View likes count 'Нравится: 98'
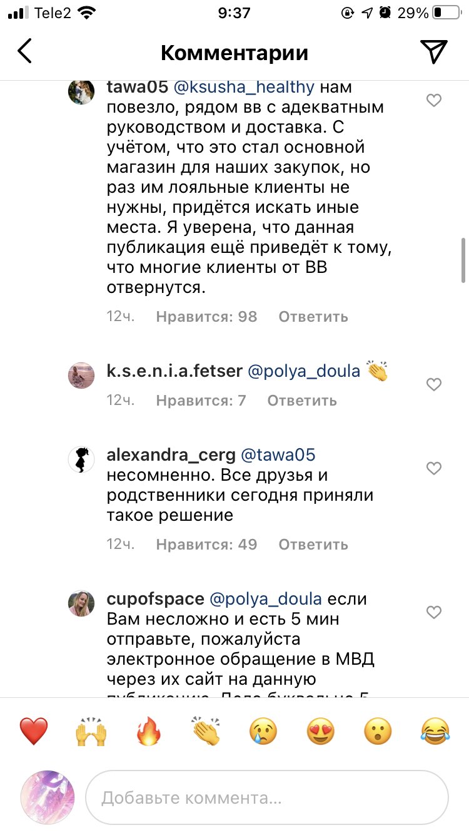Screen dimensions: 469x835 pyautogui.click(x=206, y=317)
